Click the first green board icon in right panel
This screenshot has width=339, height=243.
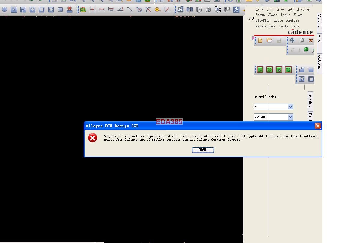pyautogui.click(x=260, y=70)
